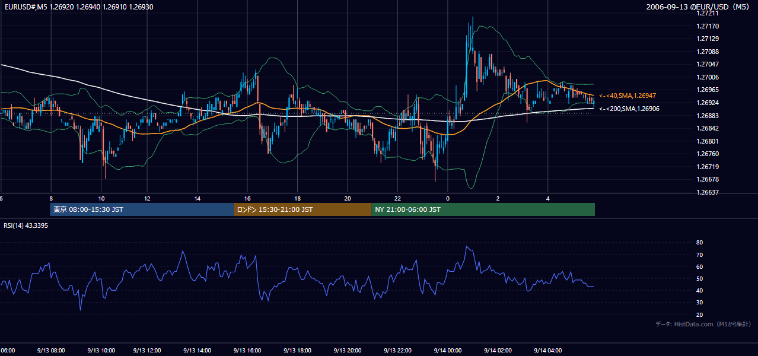
Task: Click price axis value 1.26801
Action: coord(708,141)
